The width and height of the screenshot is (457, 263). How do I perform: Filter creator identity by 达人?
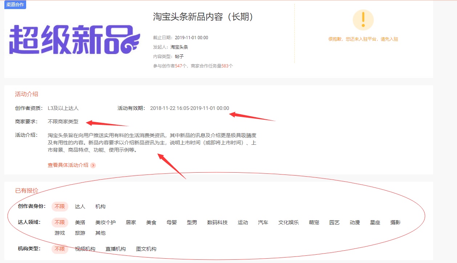pos(80,206)
